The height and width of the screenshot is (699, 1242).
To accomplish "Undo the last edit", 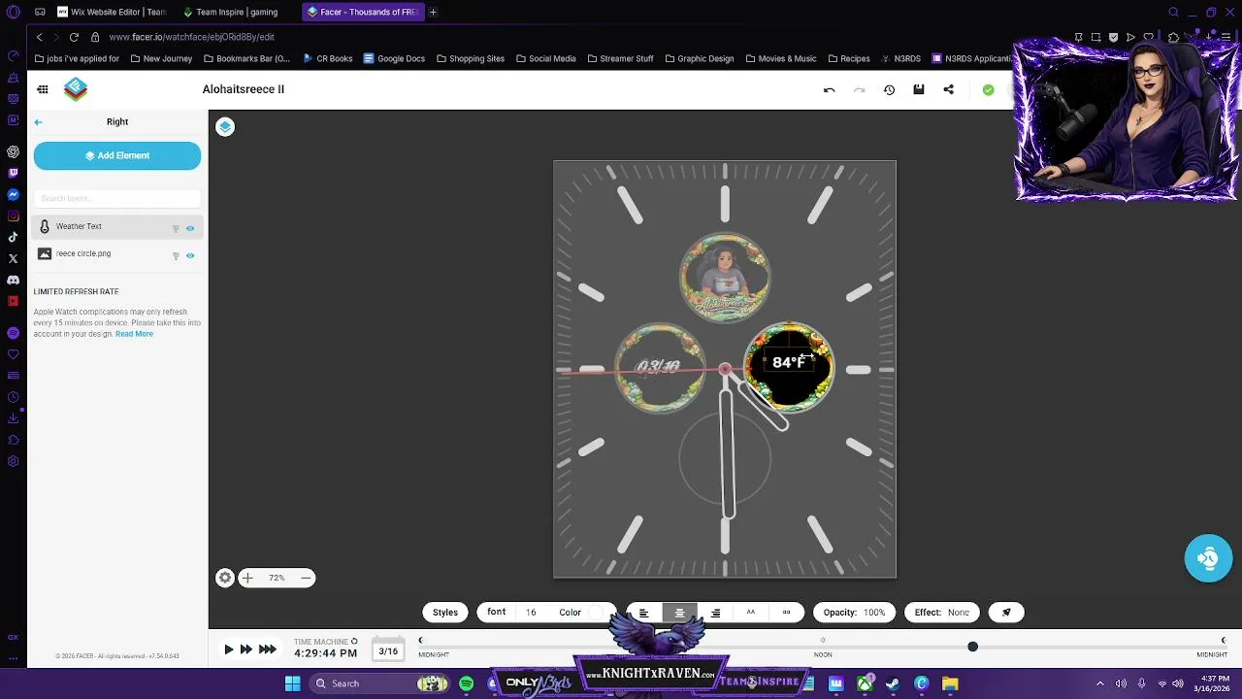I will click(x=829, y=90).
